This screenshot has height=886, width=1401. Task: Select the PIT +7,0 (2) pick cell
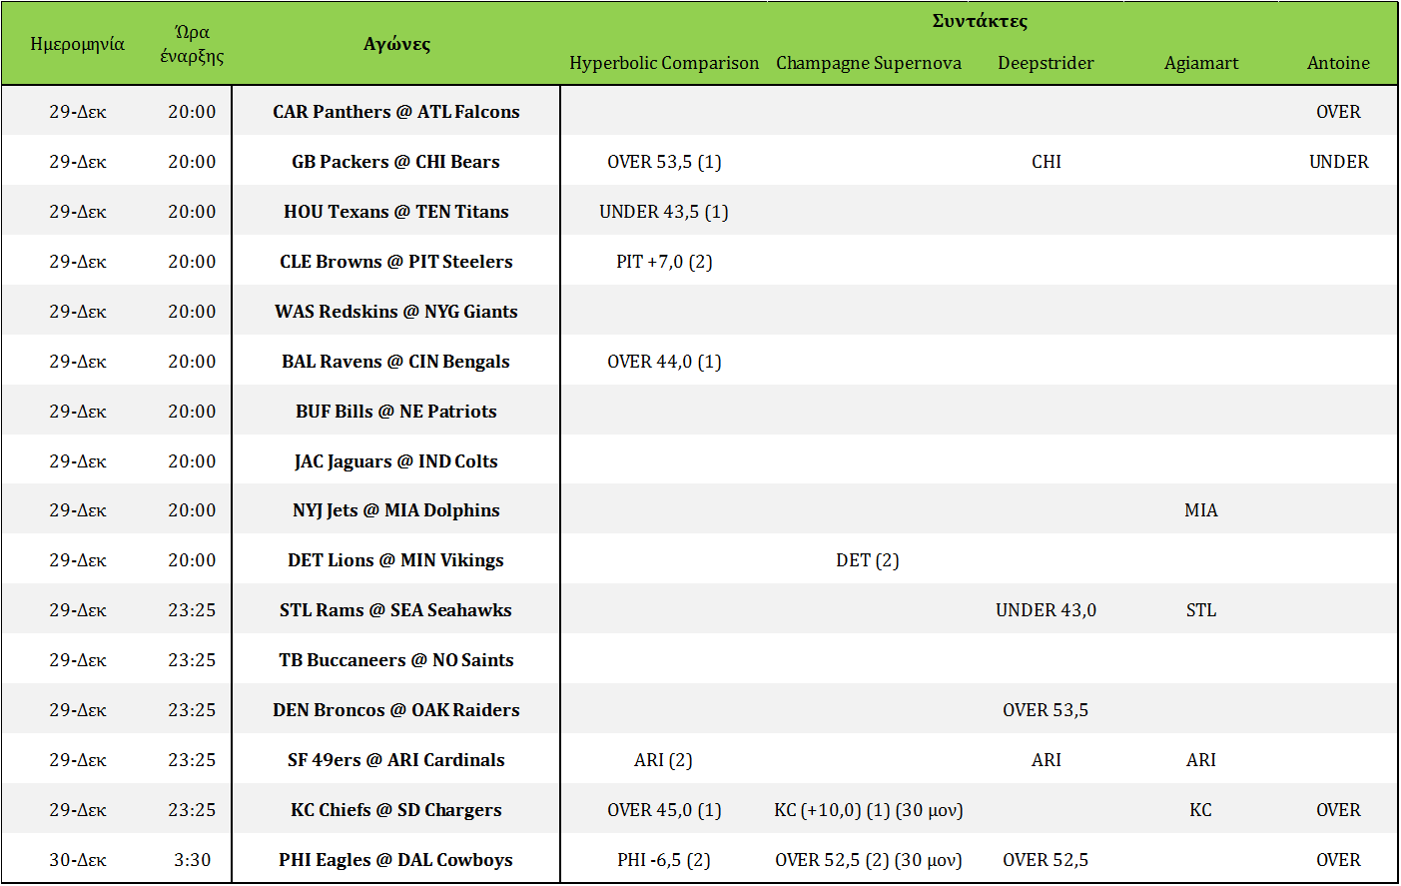[x=664, y=262]
